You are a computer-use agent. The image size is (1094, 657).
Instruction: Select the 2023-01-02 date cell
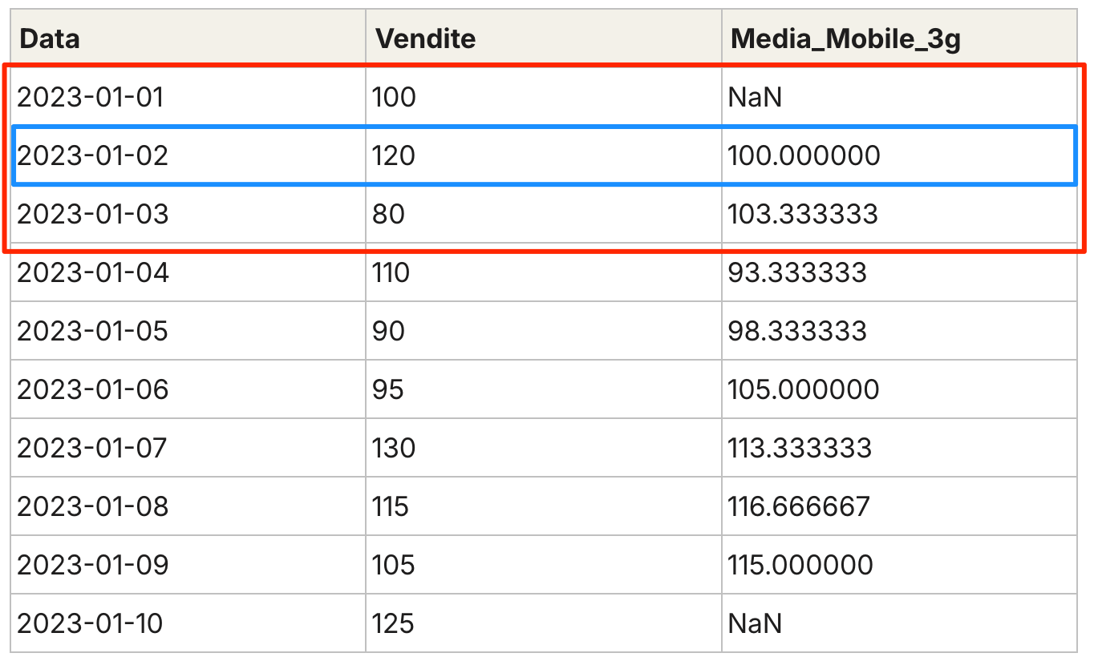point(93,155)
